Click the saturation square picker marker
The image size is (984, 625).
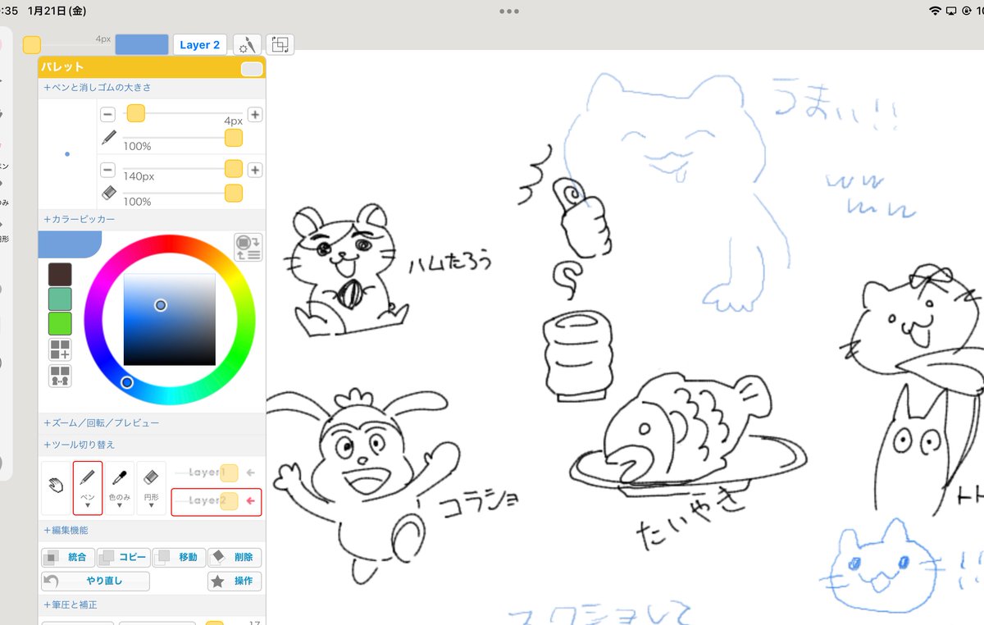161,305
